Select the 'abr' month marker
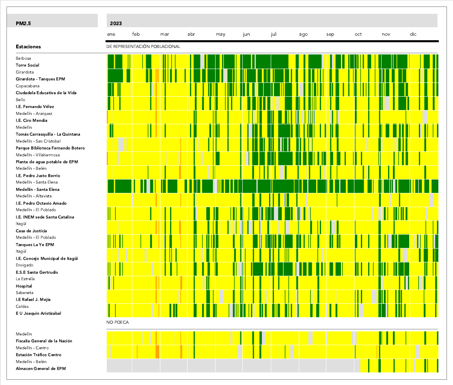 coord(191,35)
